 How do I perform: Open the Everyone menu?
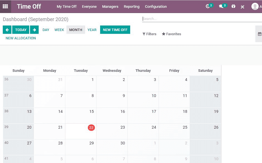(x=89, y=6)
